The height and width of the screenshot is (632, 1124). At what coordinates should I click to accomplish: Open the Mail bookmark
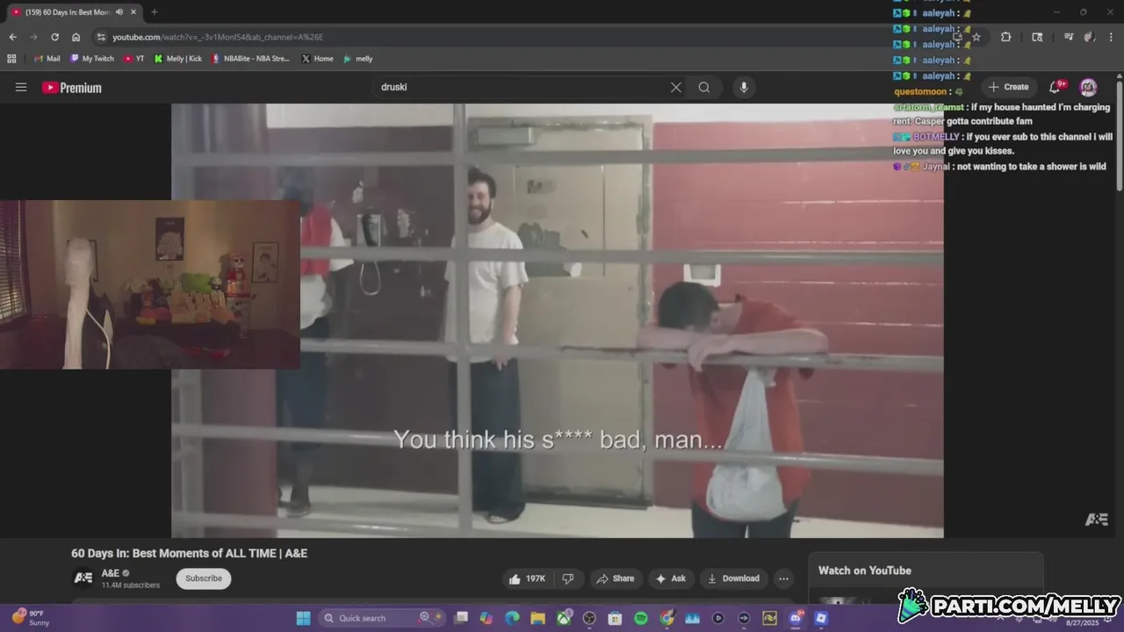47,59
